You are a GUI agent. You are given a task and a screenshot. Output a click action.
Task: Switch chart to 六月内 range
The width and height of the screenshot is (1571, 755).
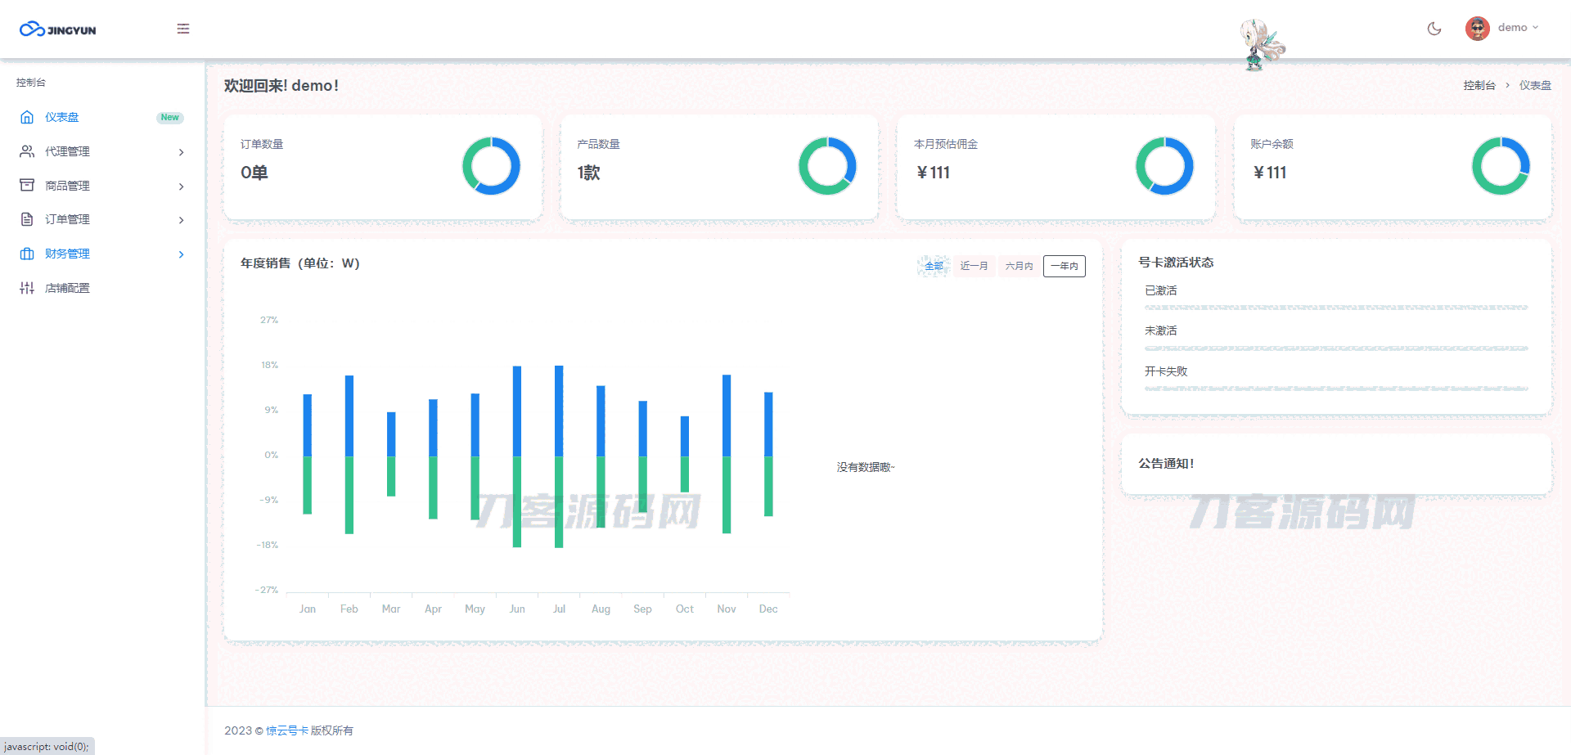1019,266
